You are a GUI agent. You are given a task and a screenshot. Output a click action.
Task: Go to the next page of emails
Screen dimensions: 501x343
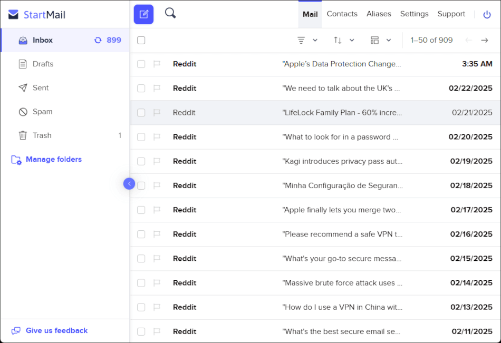coord(485,40)
